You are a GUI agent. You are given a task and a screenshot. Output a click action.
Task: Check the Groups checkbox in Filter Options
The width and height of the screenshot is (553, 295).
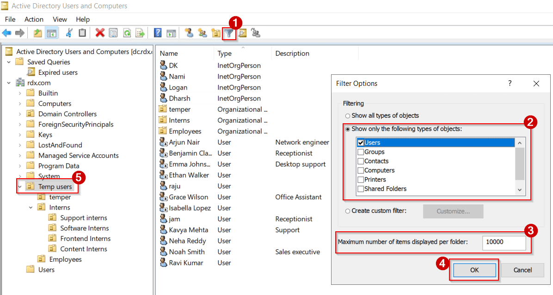360,151
